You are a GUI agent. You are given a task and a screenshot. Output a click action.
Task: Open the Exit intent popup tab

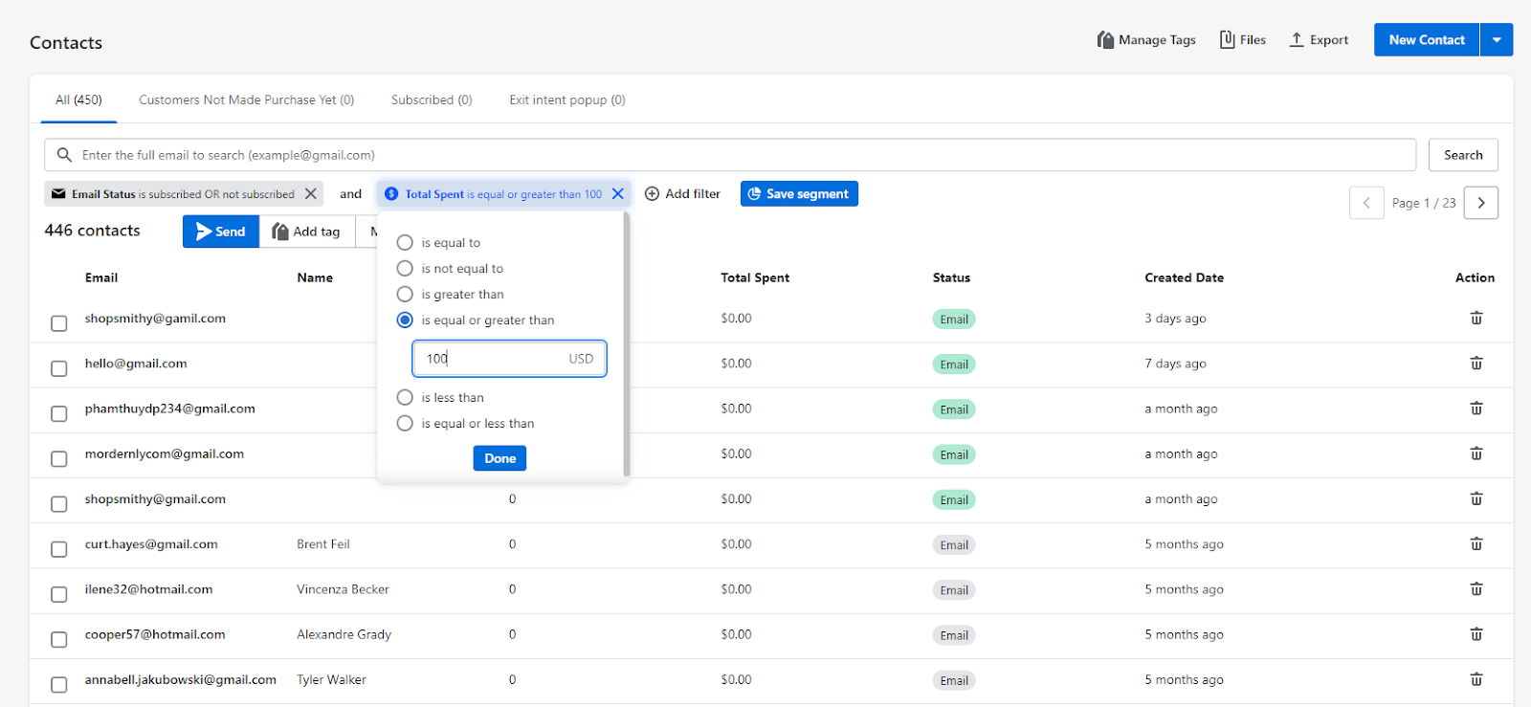point(566,100)
